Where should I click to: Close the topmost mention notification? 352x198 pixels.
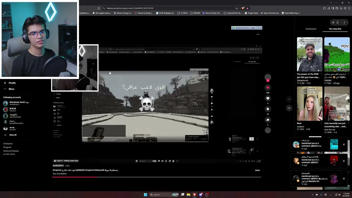click(x=344, y=144)
